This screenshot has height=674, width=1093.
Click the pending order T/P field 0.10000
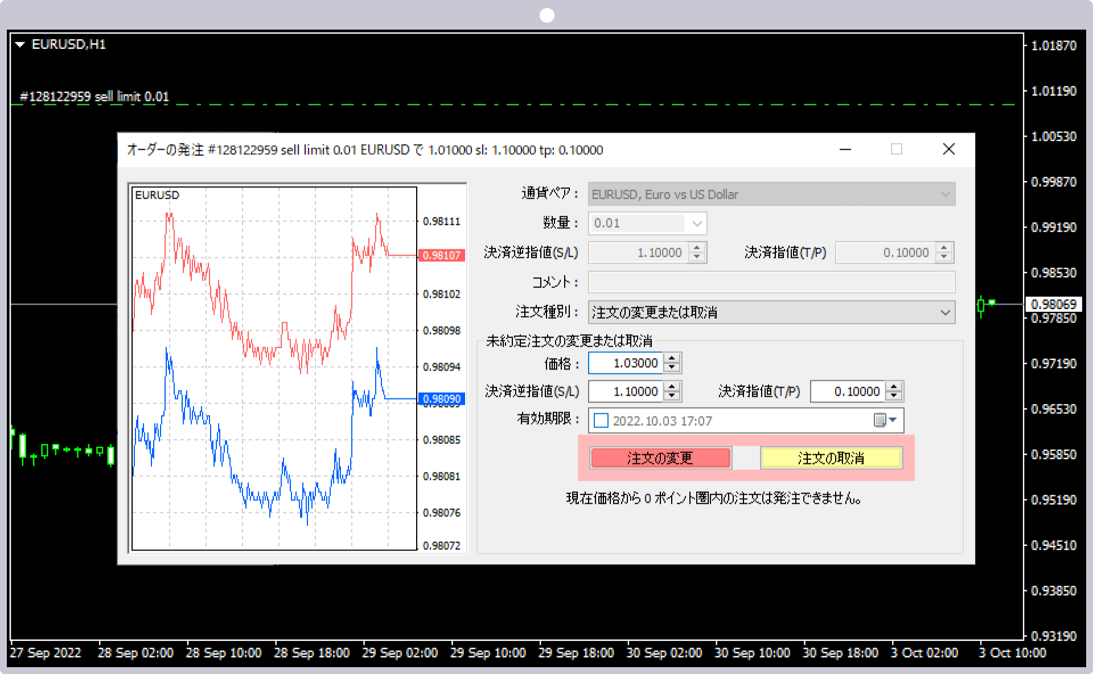click(848, 392)
